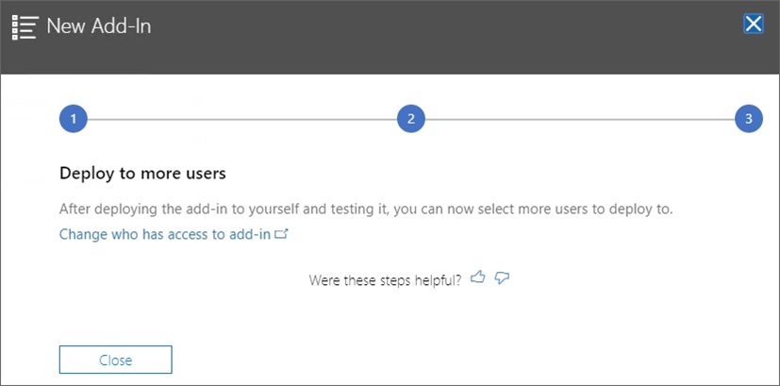Open Change who has access to add-in link

(164, 234)
